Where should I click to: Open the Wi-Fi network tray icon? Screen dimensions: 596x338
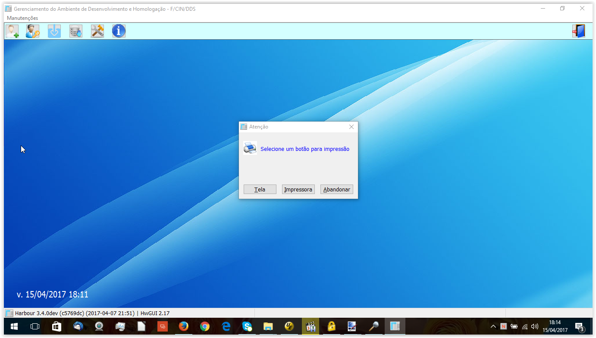point(525,326)
